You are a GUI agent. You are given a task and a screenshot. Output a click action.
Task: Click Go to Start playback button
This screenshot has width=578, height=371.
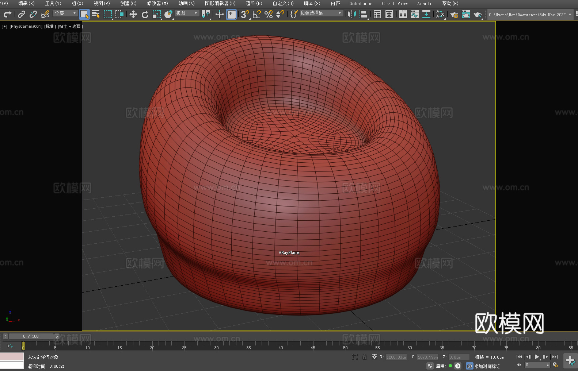(519, 357)
